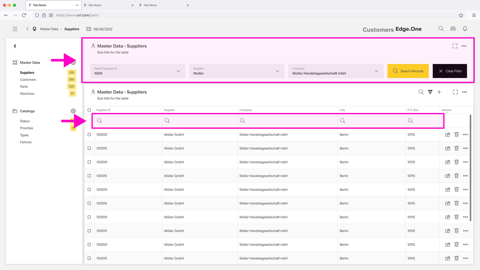The width and height of the screenshot is (480, 270).
Task: Add a new supplier with plus icon
Action: click(439, 92)
